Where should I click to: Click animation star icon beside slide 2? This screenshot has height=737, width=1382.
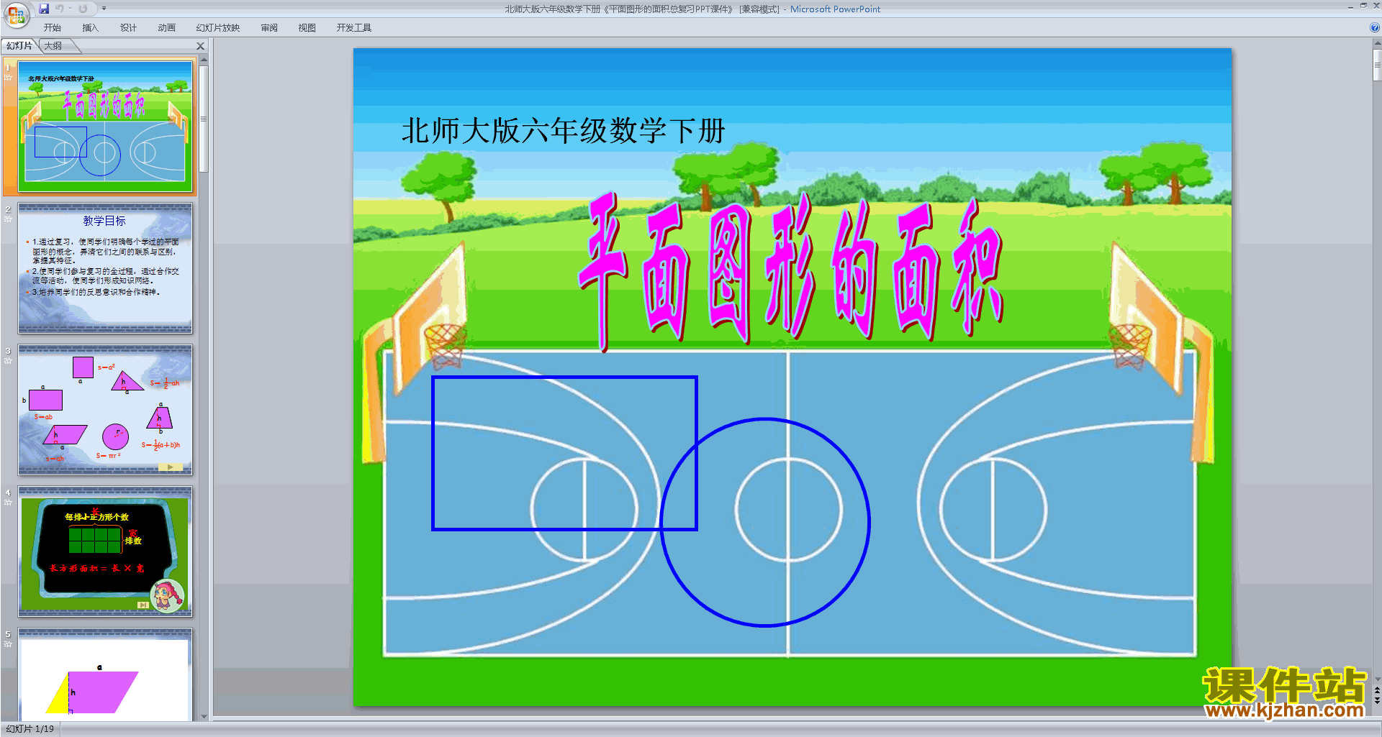[x=9, y=219]
